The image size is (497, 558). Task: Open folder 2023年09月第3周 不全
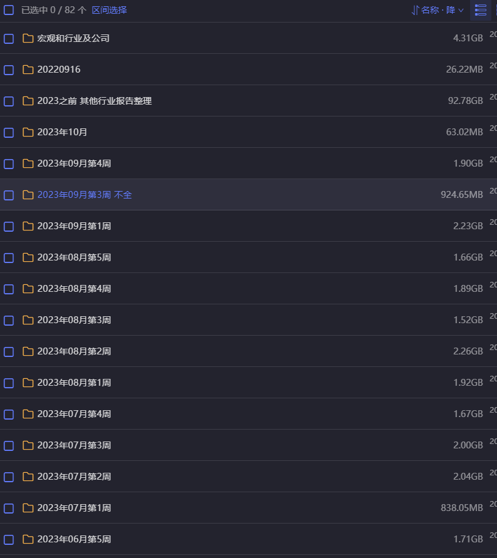84,195
